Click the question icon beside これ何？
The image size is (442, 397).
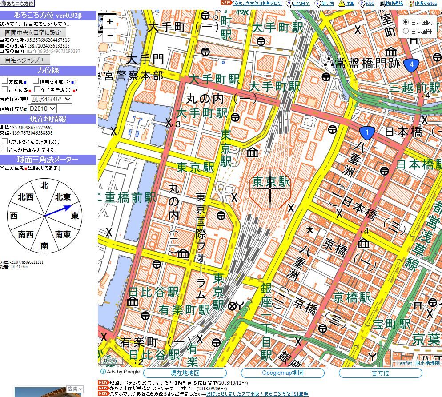289,4
